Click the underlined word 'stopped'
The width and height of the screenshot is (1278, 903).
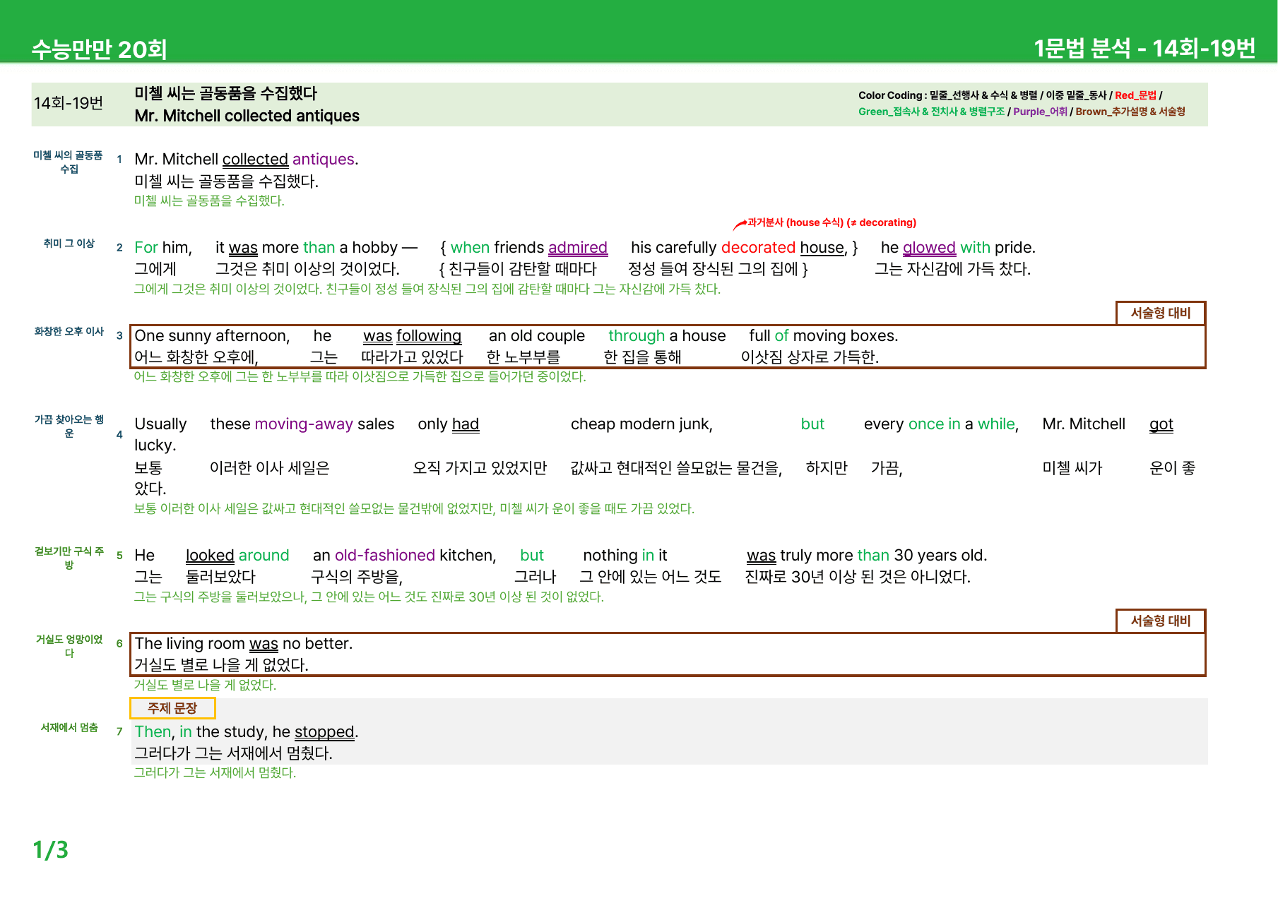(x=324, y=732)
